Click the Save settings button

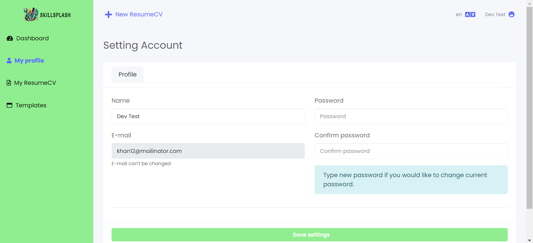(310, 235)
